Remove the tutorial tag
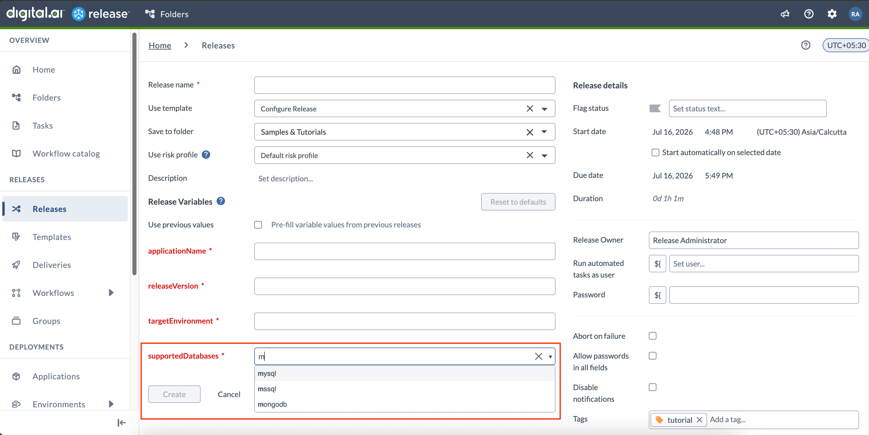The image size is (869, 435). pyautogui.click(x=699, y=420)
